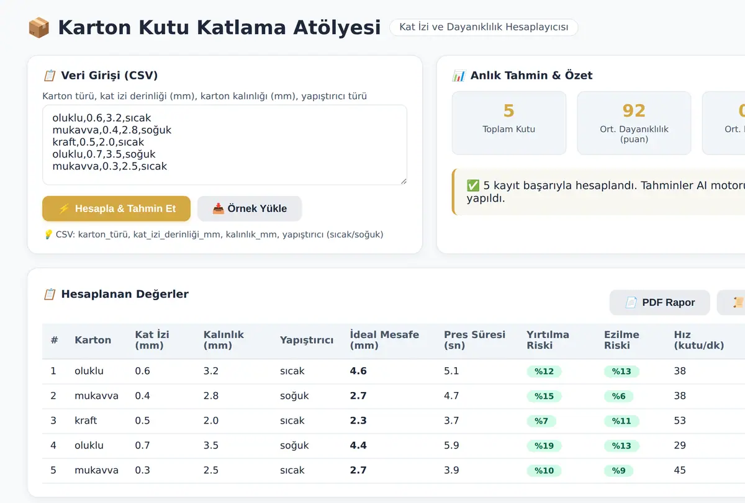The height and width of the screenshot is (503, 745).
Task: Sort by the Yırtılma Riski header
Action: pyautogui.click(x=548, y=340)
